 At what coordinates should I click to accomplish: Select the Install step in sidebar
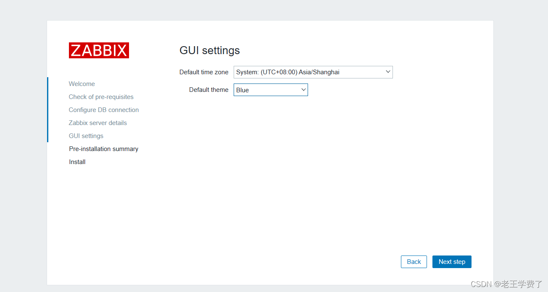click(x=77, y=162)
